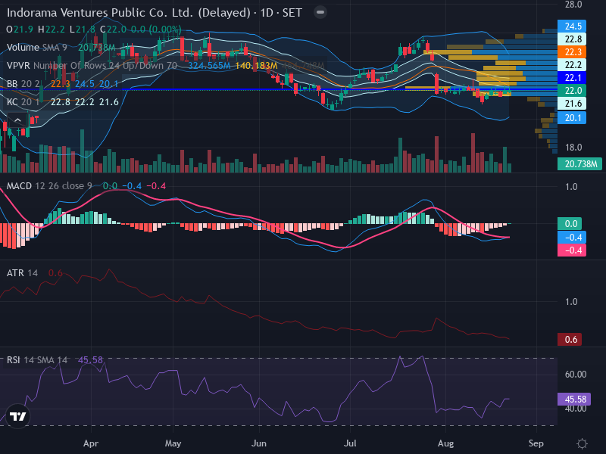Click the 24.5 upper band price label
The height and width of the screenshot is (454, 606).
pos(572,26)
